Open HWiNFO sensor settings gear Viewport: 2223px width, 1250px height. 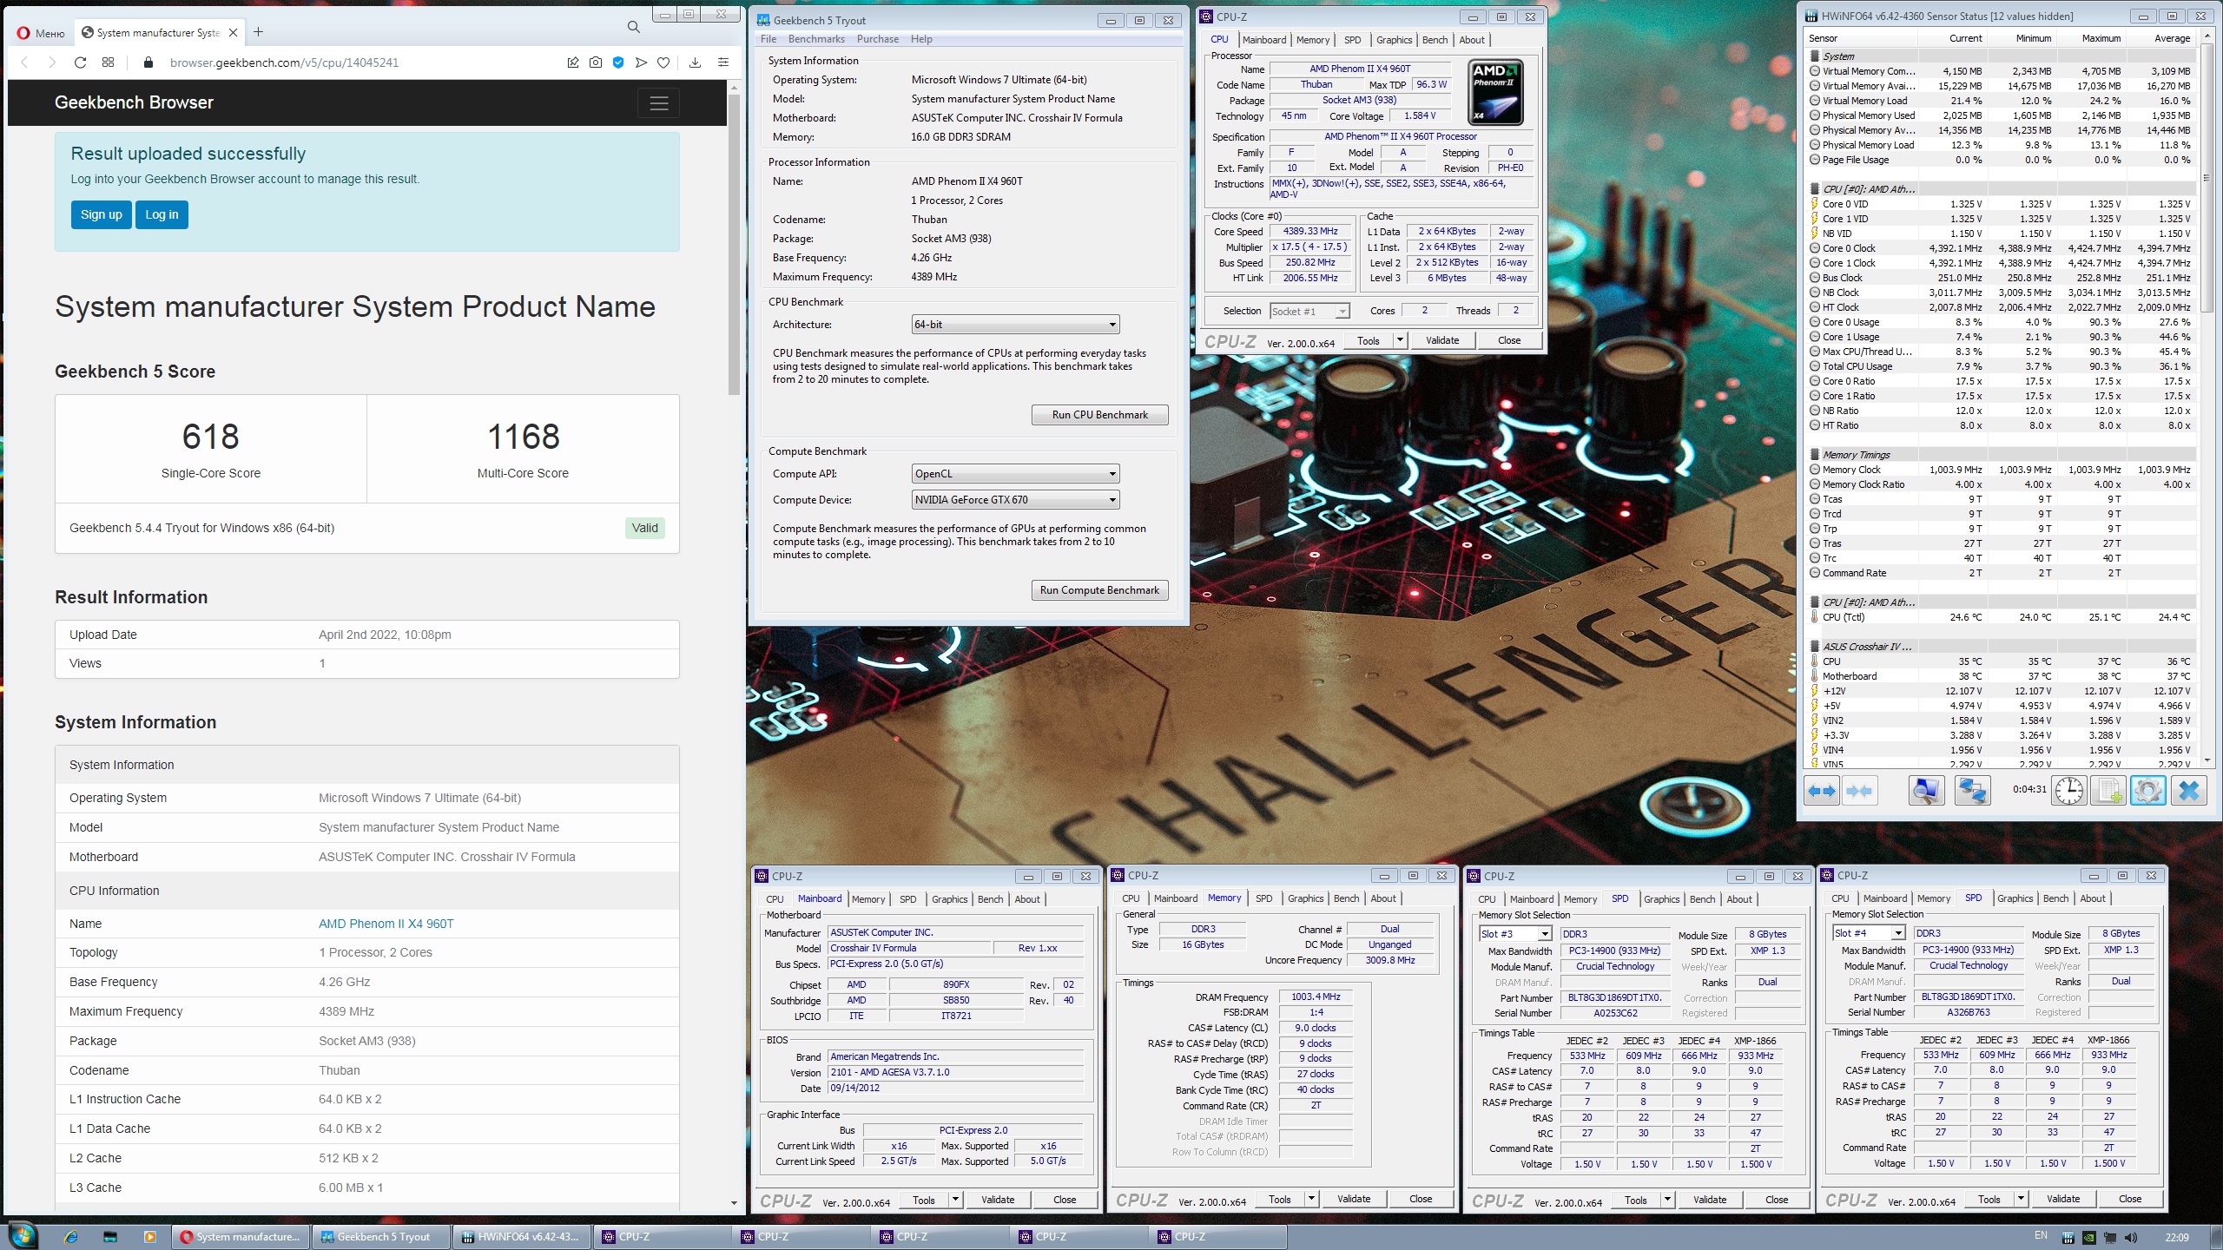tap(2147, 791)
